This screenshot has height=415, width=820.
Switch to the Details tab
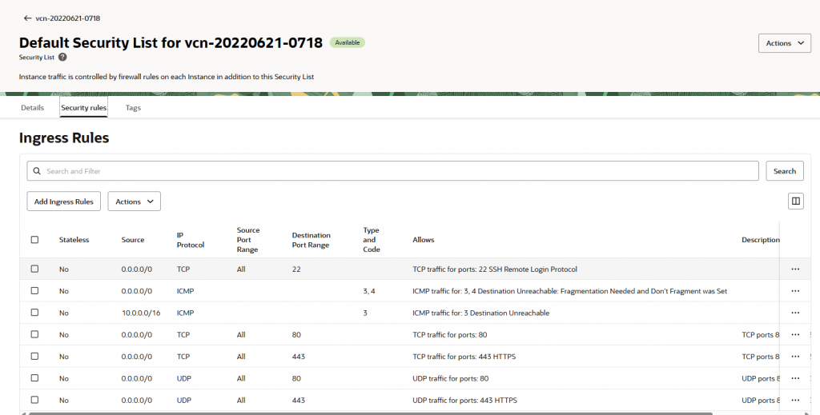pyautogui.click(x=32, y=108)
